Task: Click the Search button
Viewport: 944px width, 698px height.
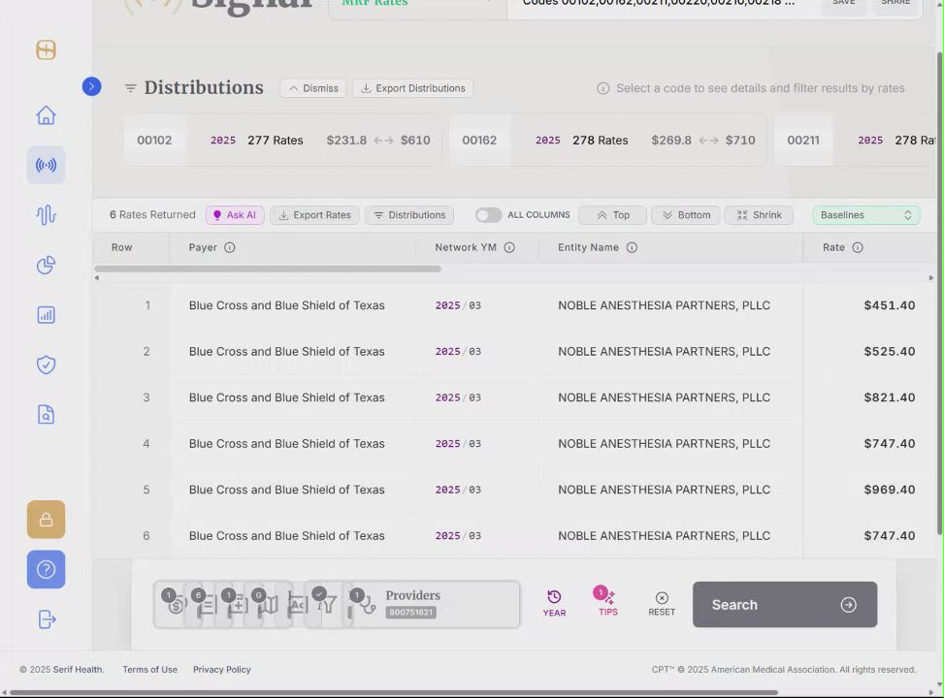Action: (785, 605)
